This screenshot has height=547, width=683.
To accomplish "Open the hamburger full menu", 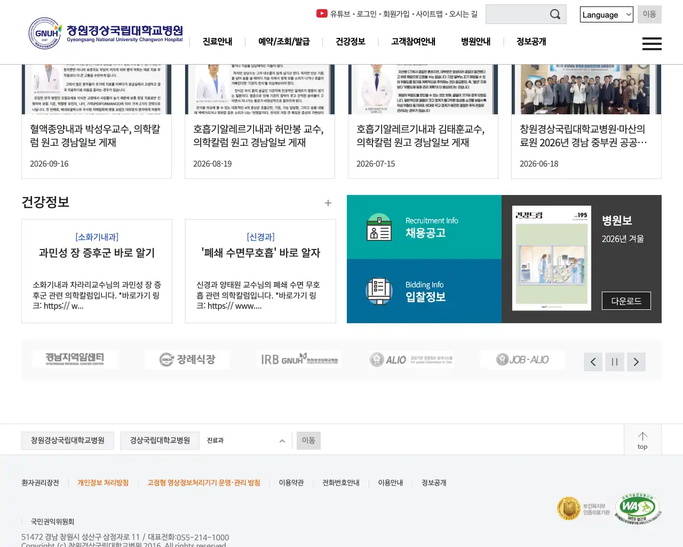I will click(652, 43).
